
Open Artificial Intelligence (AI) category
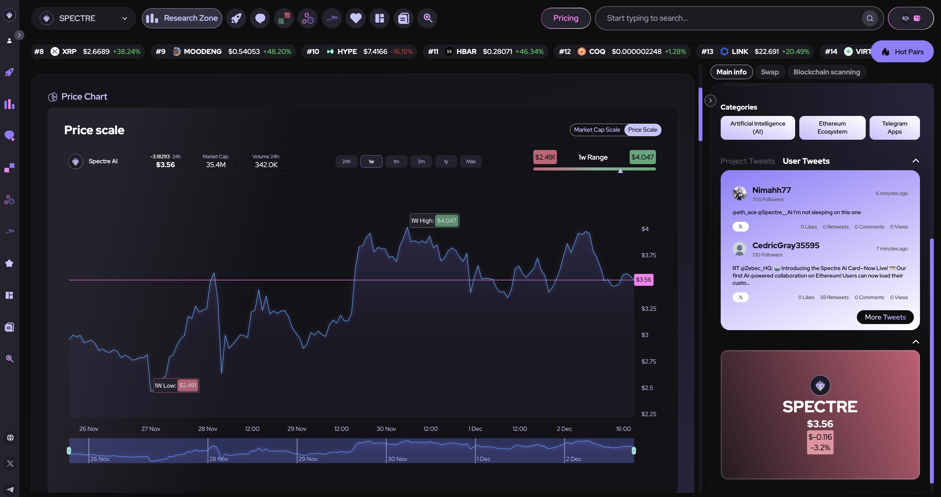758,128
